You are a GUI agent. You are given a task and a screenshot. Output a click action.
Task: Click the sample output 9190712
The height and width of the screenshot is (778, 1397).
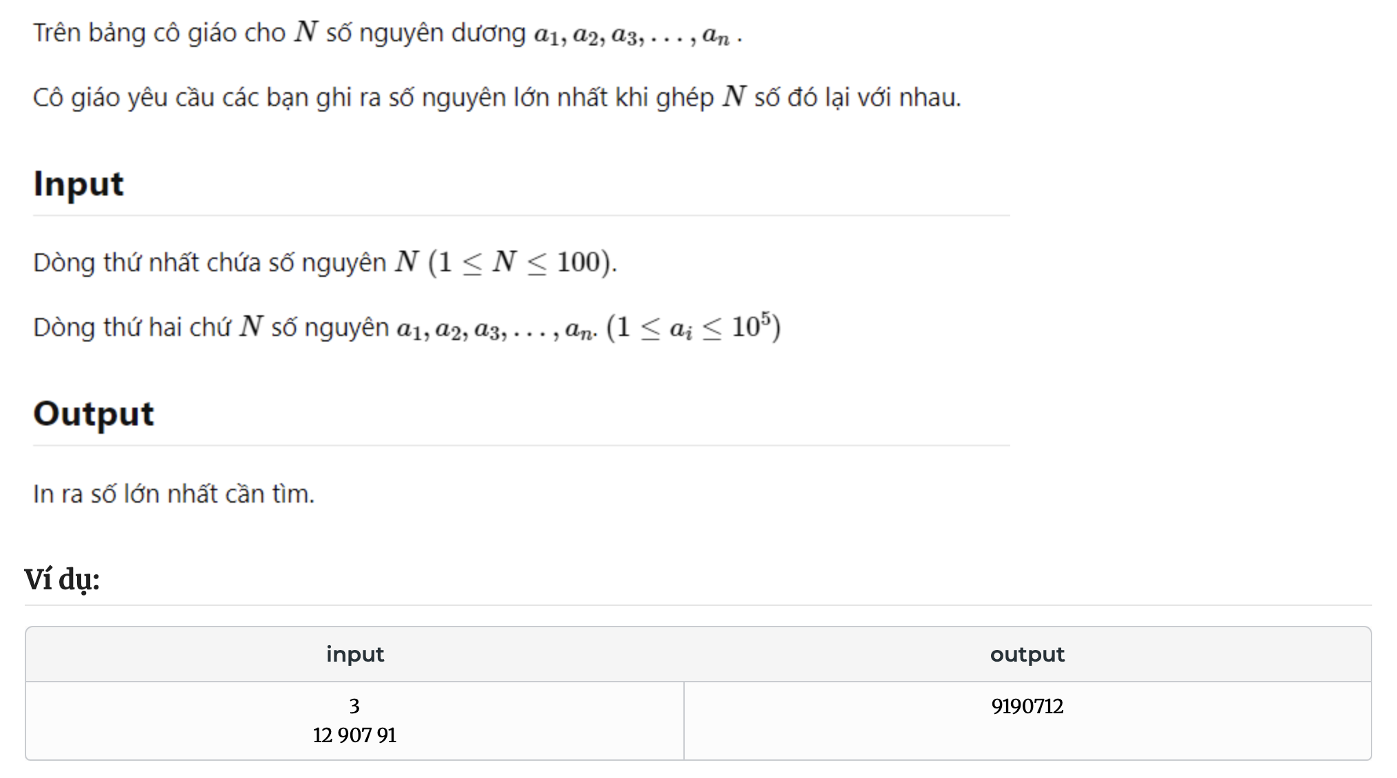1027,706
